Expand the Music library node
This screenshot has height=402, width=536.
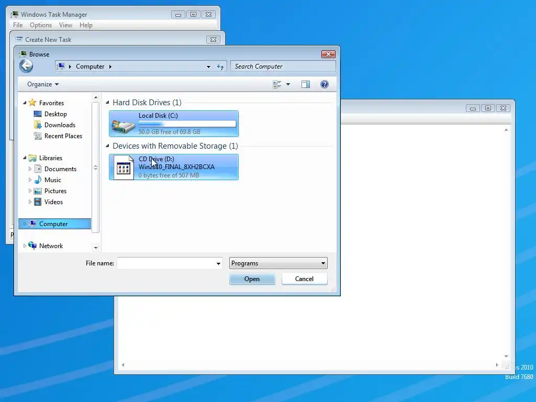(30, 180)
